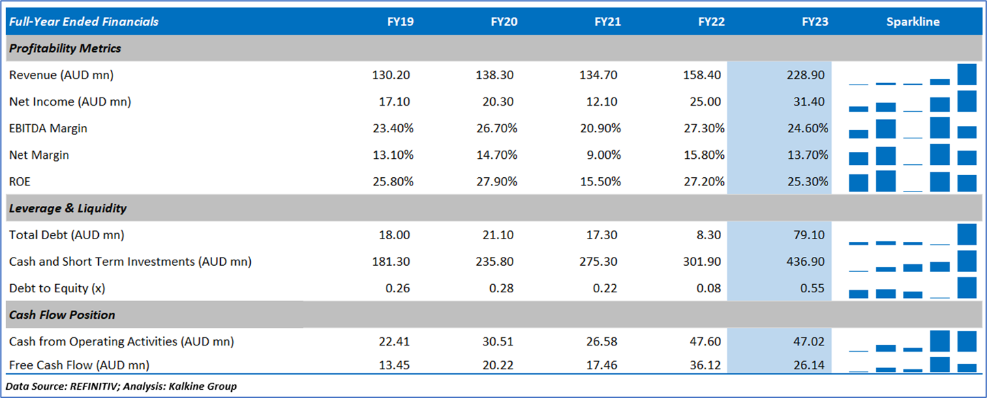Click the Revenue sparkline chart

click(x=913, y=75)
